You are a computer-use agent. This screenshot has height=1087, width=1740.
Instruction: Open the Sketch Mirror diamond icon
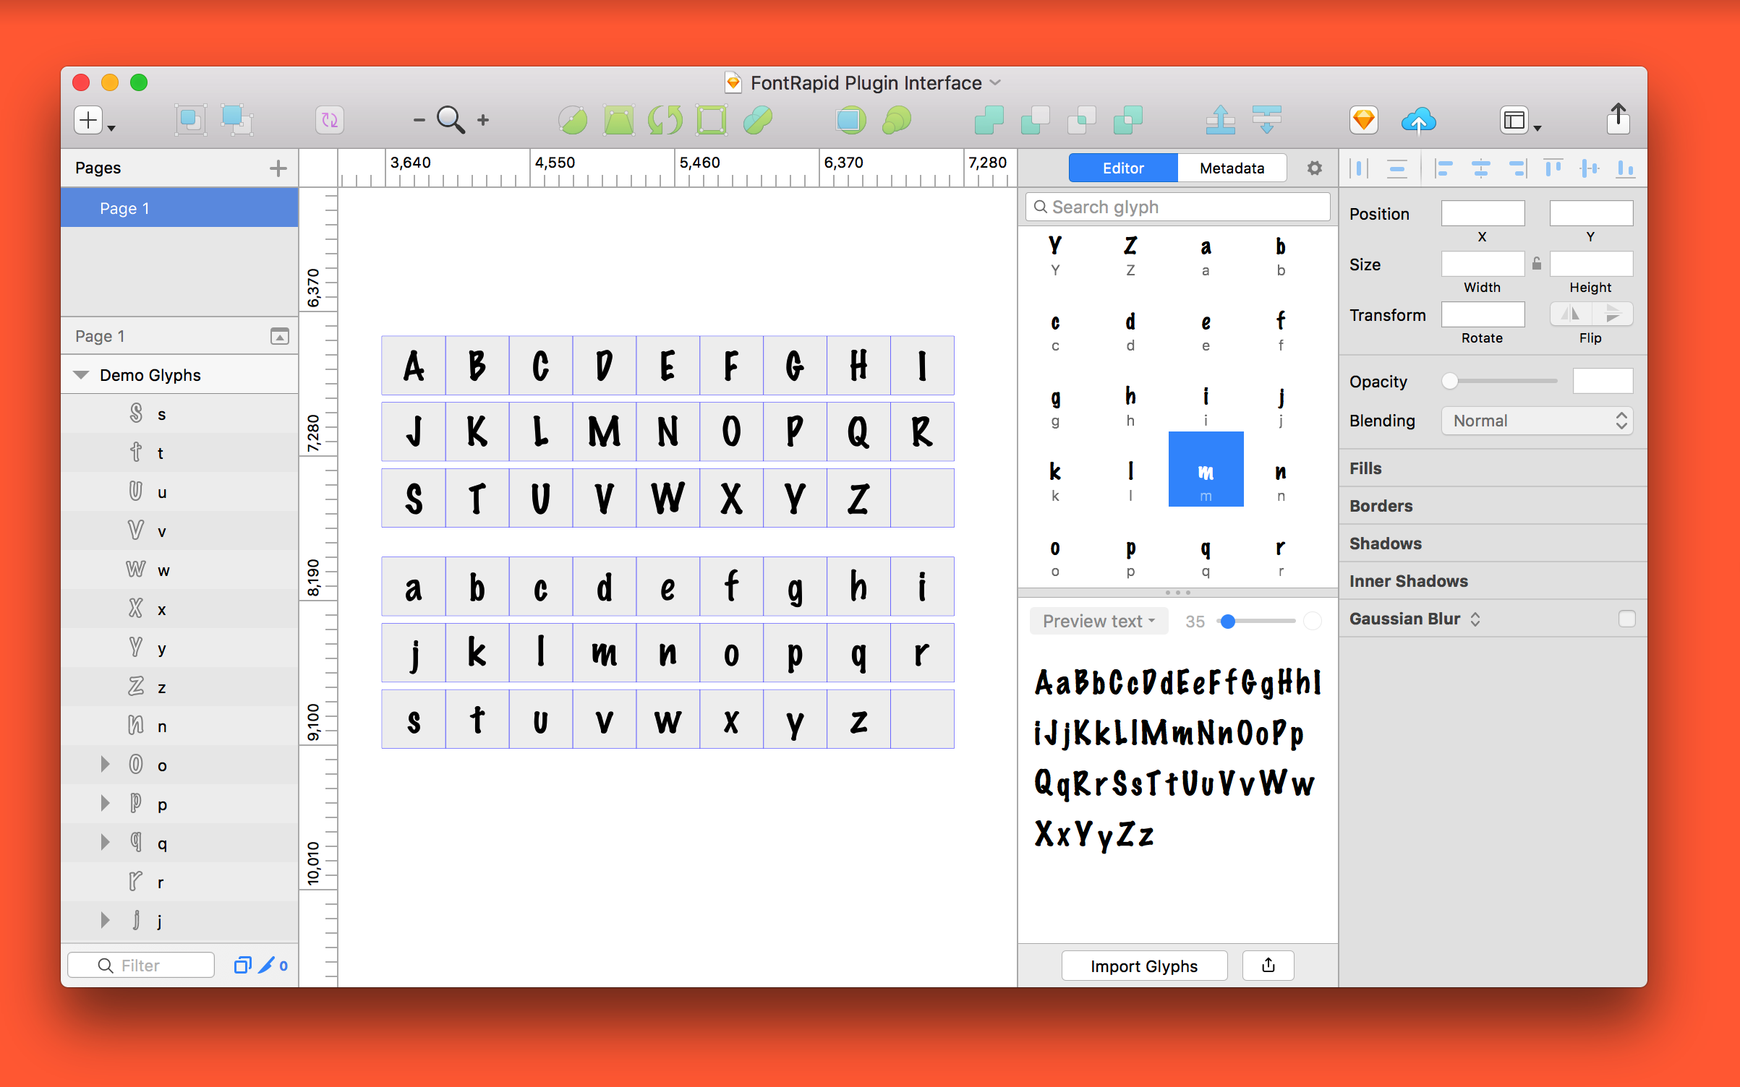tap(1363, 120)
